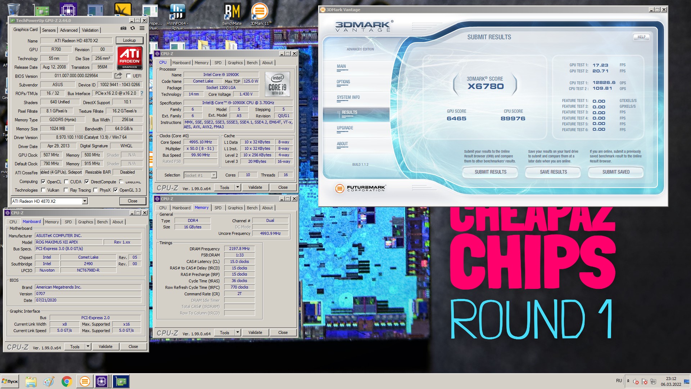
Task: Open the Recycle Bin desktop icon
Action: 13,9
